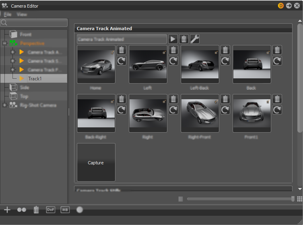Open the View menu
This screenshot has height=225, width=303.
pyautogui.click(x=22, y=14)
